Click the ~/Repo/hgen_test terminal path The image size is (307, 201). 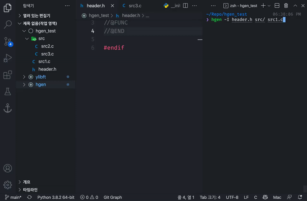coord(226,14)
